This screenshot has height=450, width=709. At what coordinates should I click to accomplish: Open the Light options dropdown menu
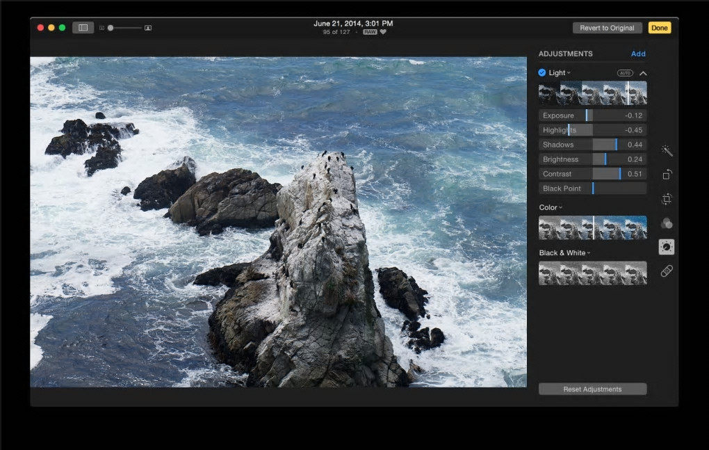(569, 73)
